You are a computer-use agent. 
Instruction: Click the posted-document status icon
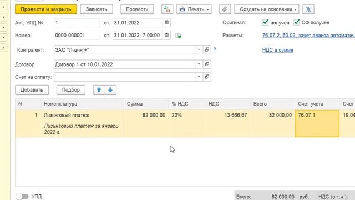coord(179,36)
